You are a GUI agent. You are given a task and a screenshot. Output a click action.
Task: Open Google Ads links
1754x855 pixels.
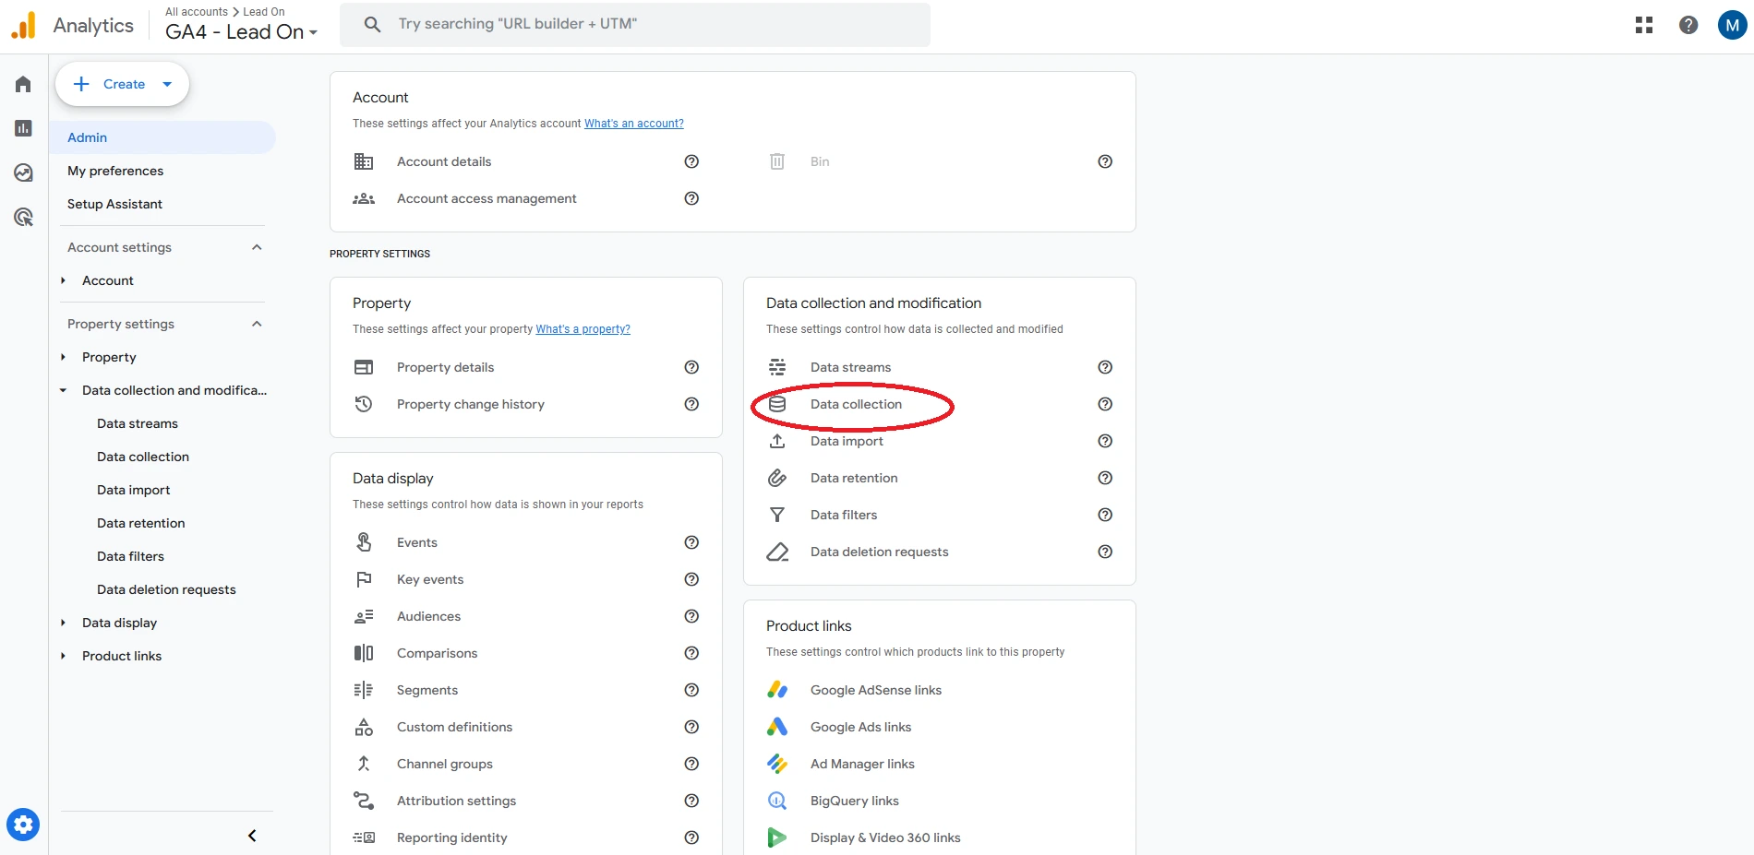860,727
